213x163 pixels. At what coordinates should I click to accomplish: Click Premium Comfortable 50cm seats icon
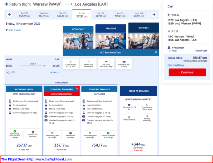147,105
